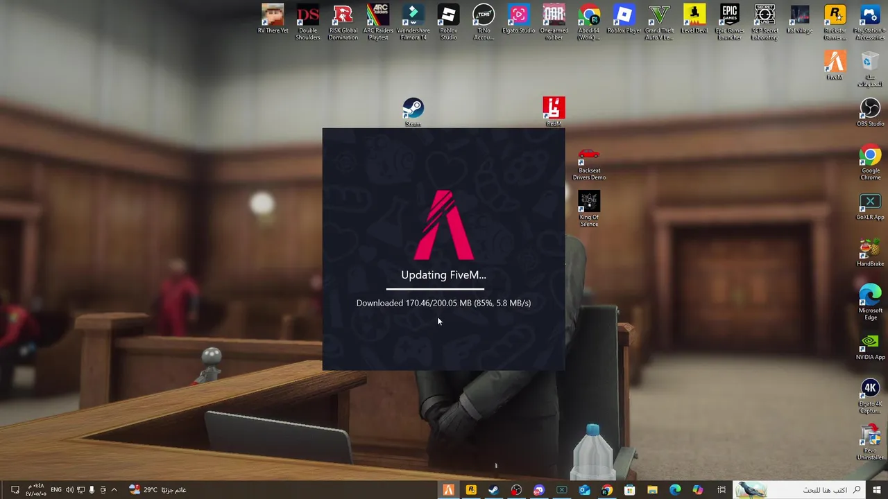Click the Steam taskbar icon
This screenshot has height=499, width=888.
point(493,490)
